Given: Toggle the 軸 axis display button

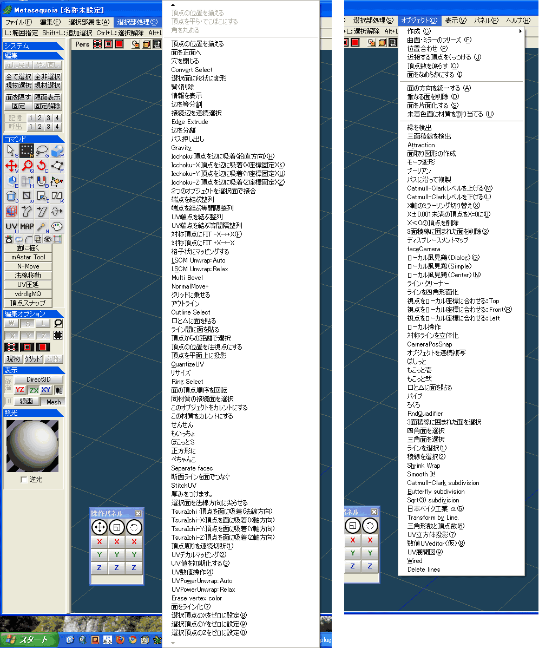Looking at the screenshot, I should [x=59, y=390].
